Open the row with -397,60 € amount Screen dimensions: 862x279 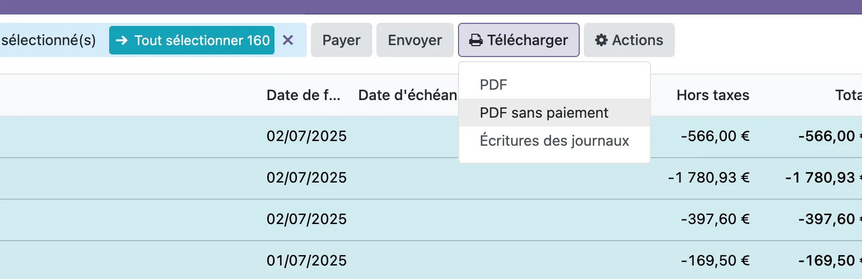coord(431,219)
